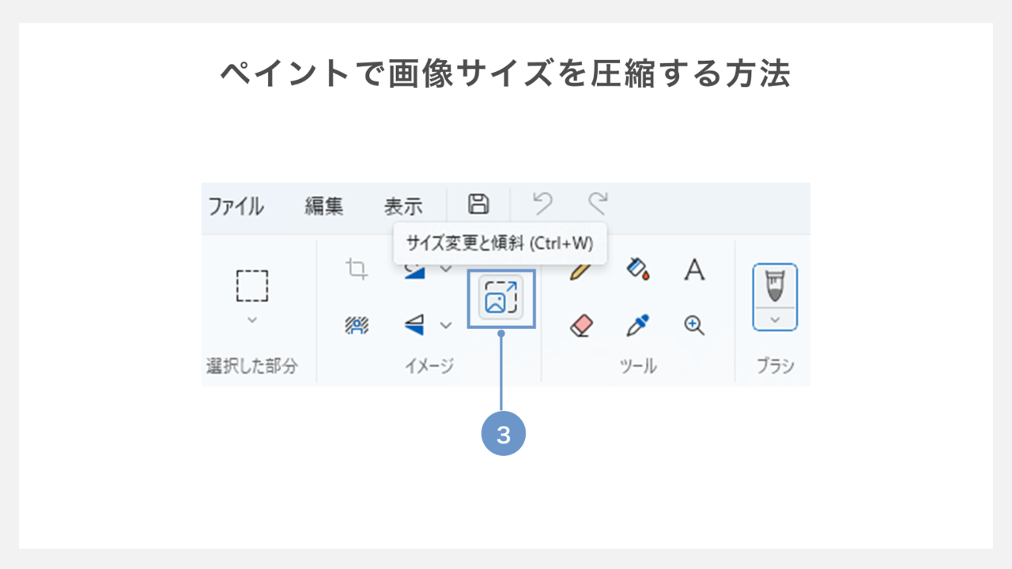The width and height of the screenshot is (1012, 569).
Task: Expand the rotate options chevron
Action: pos(446,269)
